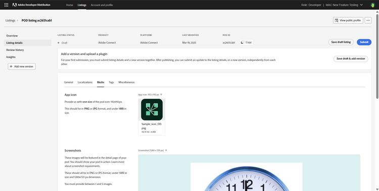Click Save draft listing button

pyautogui.click(x=341, y=42)
